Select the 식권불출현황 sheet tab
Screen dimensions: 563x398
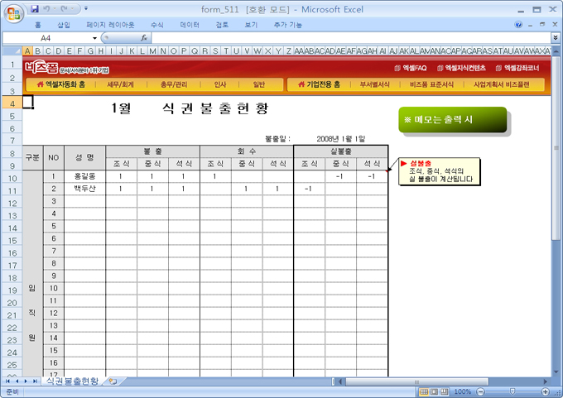pyautogui.click(x=72, y=381)
